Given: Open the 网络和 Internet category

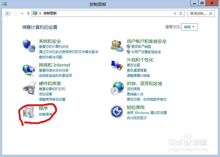Looking at the screenshot, I should click(55, 65).
